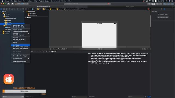The image size is (175, 98).
Task: Open the Source Control submenu in context menu
Action: pyautogui.click(x=21, y=59)
